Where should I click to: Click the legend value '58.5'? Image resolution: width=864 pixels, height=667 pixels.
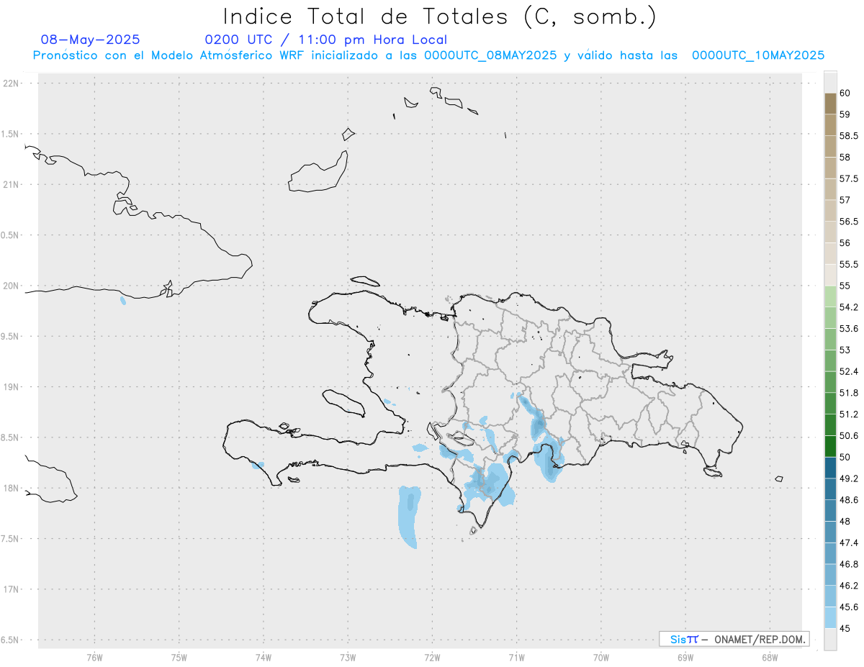click(849, 136)
